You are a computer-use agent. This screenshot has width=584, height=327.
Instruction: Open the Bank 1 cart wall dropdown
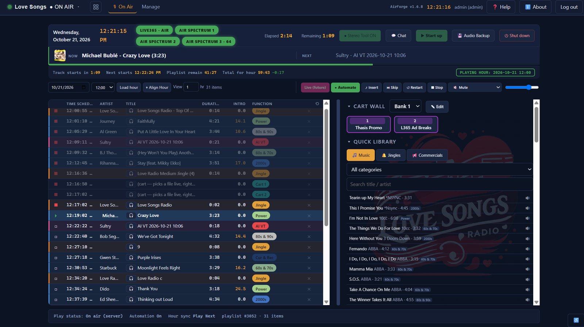(x=406, y=106)
